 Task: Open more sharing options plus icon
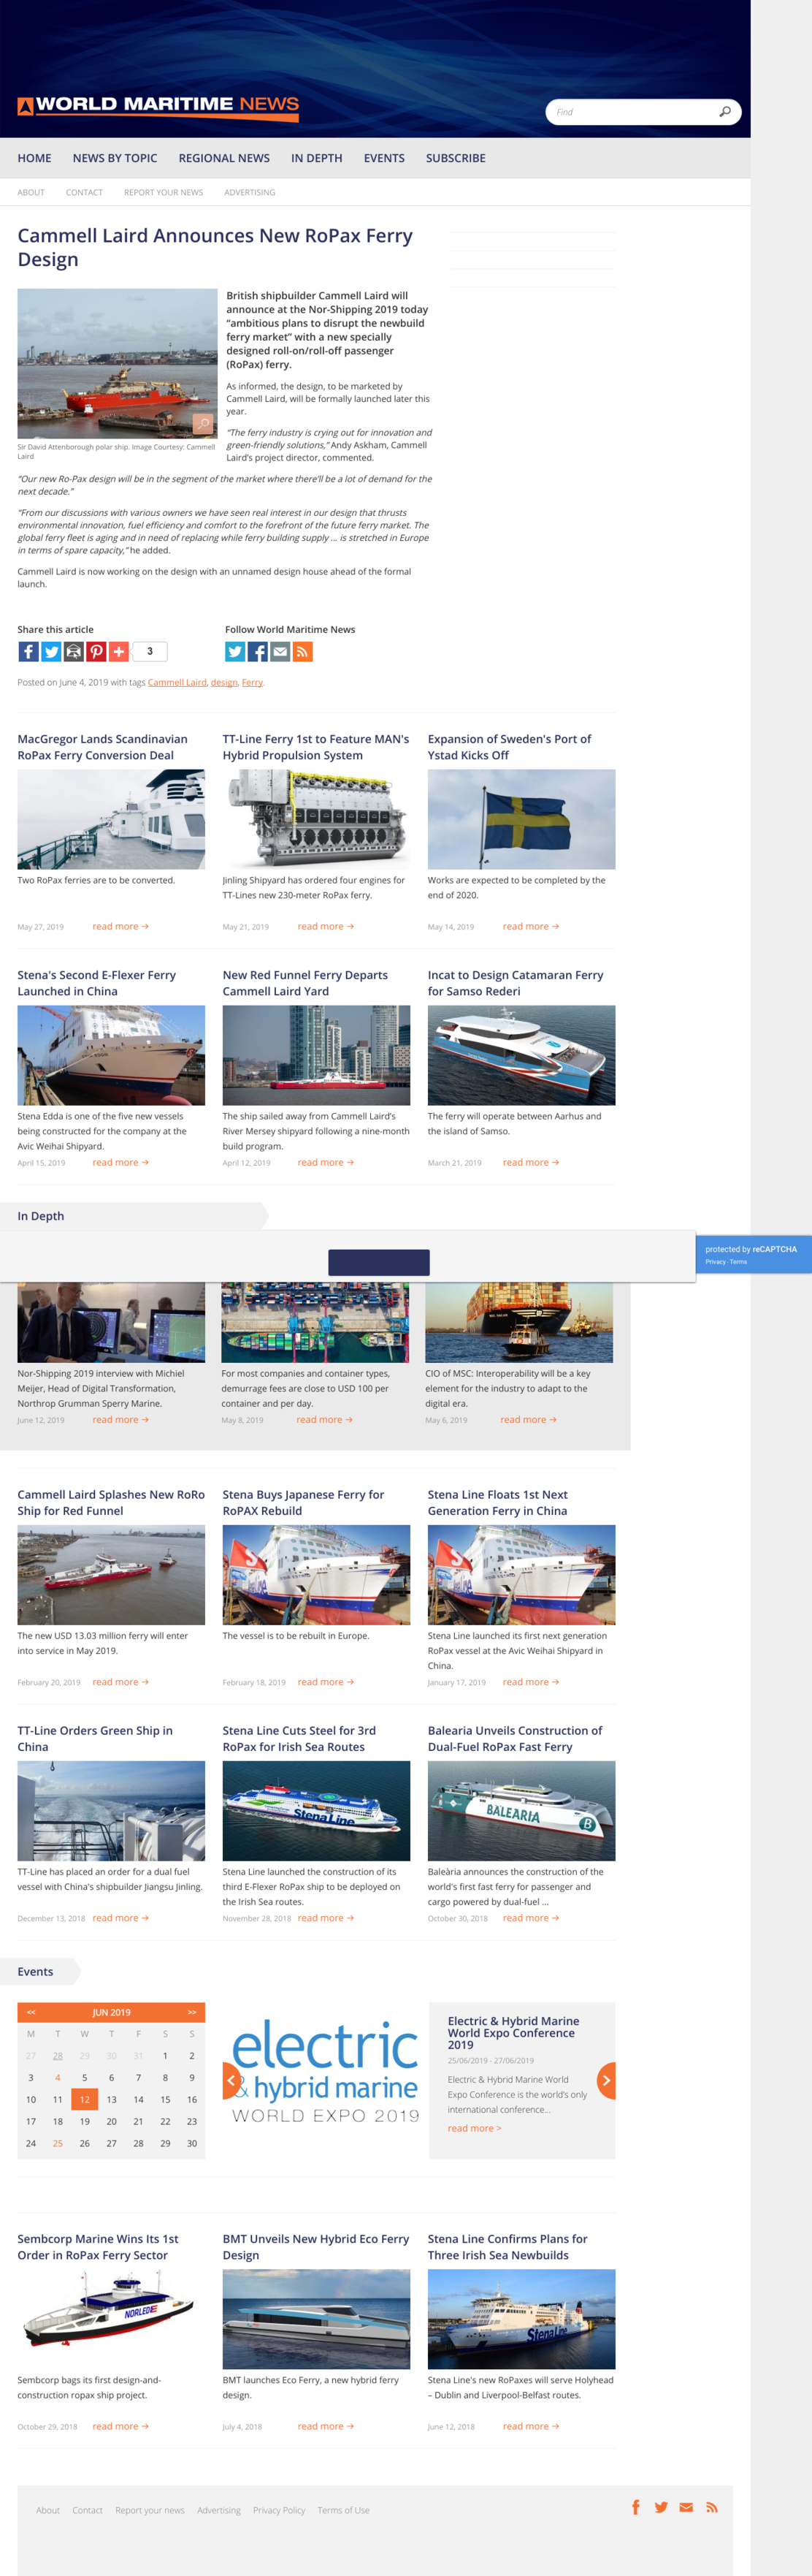coord(119,652)
